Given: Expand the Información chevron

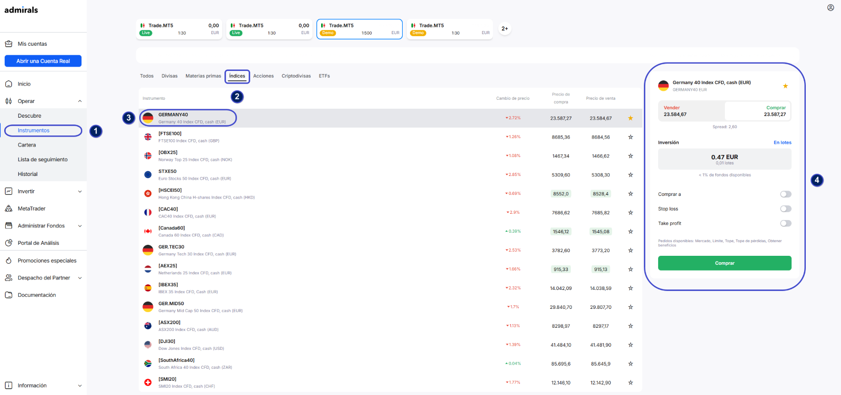Looking at the screenshot, I should pos(80,386).
